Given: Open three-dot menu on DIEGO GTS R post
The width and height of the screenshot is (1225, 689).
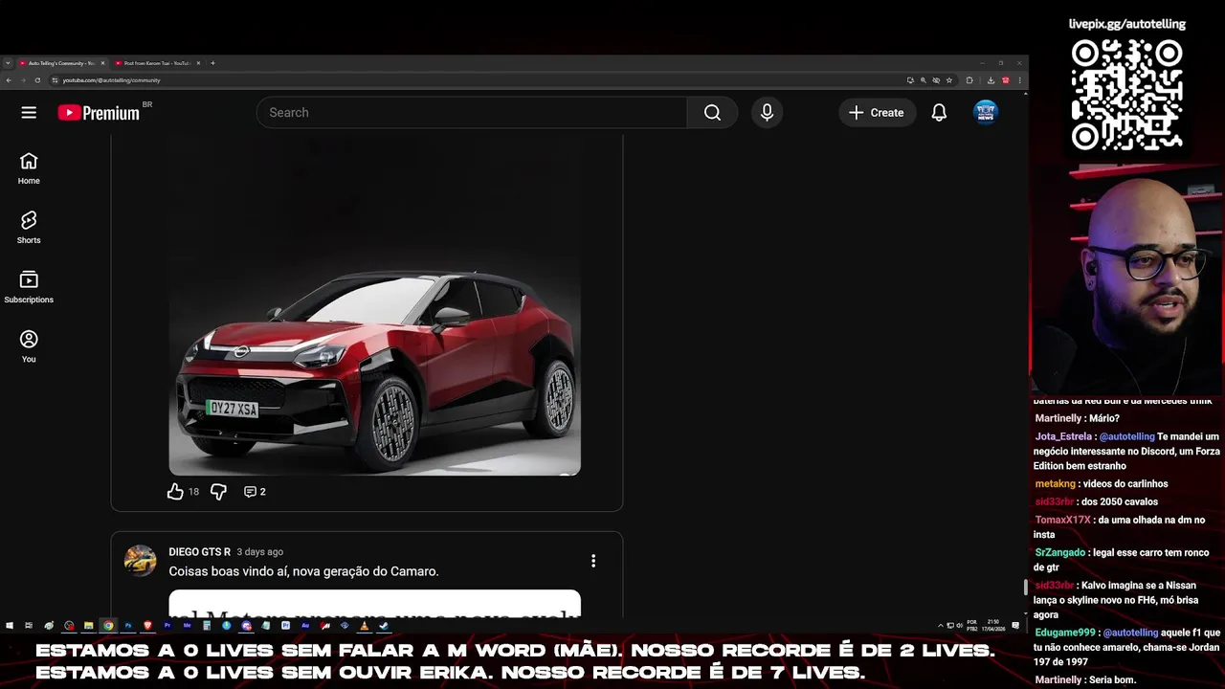Looking at the screenshot, I should coord(593,561).
